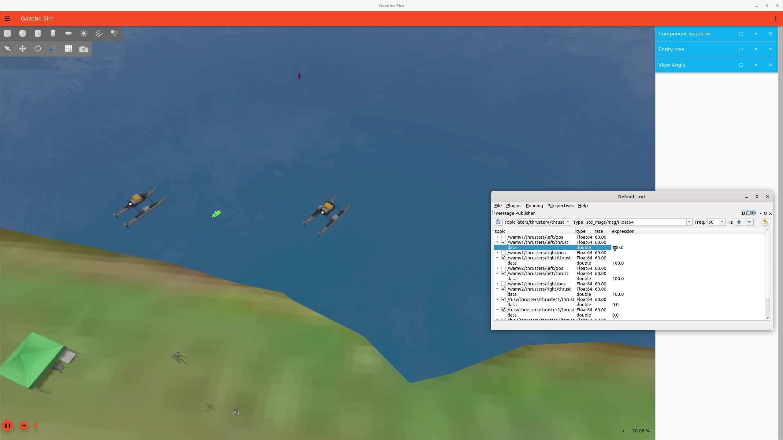Enable the /wamv1/thrusters/left/pos checkbox
Viewport: 783px width, 440px height.
click(503, 237)
